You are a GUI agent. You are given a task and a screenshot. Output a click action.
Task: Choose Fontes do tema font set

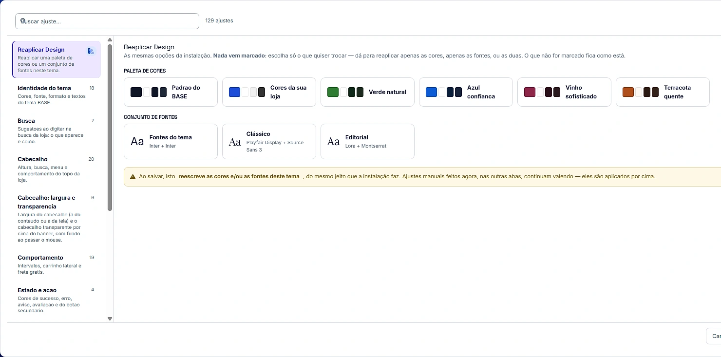coord(171,141)
